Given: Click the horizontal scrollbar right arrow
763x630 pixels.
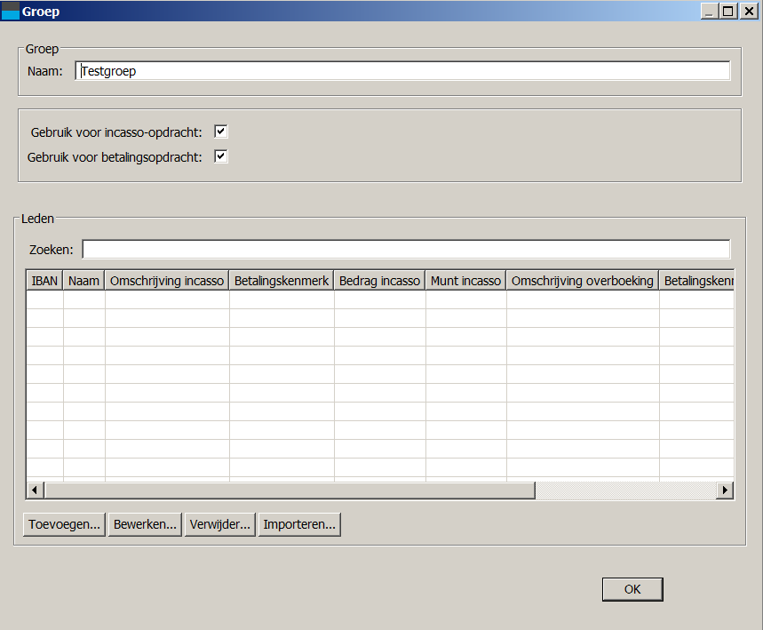Looking at the screenshot, I should coord(725,490).
